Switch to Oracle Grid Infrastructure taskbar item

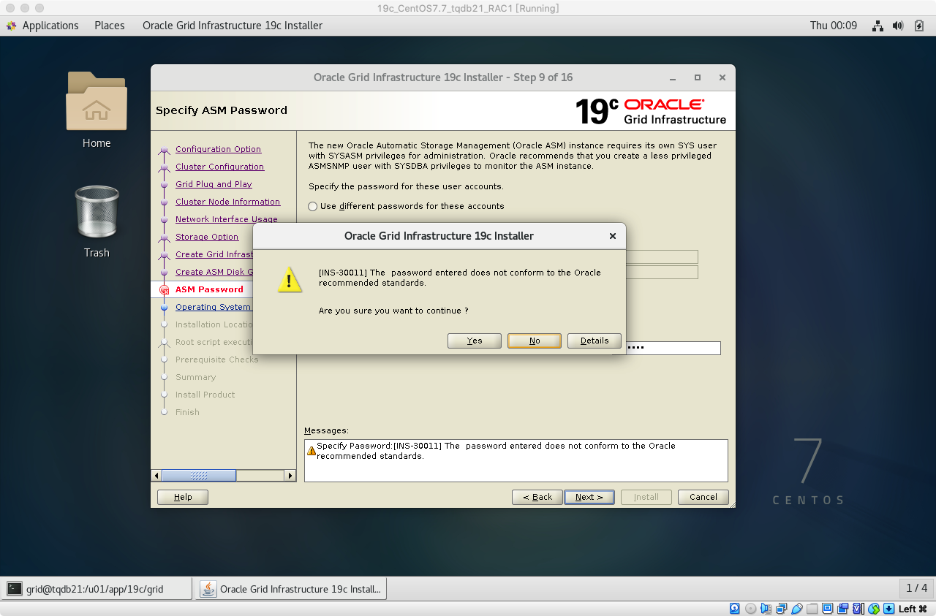click(x=291, y=588)
